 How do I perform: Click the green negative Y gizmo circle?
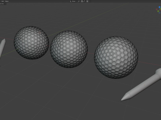158,11
